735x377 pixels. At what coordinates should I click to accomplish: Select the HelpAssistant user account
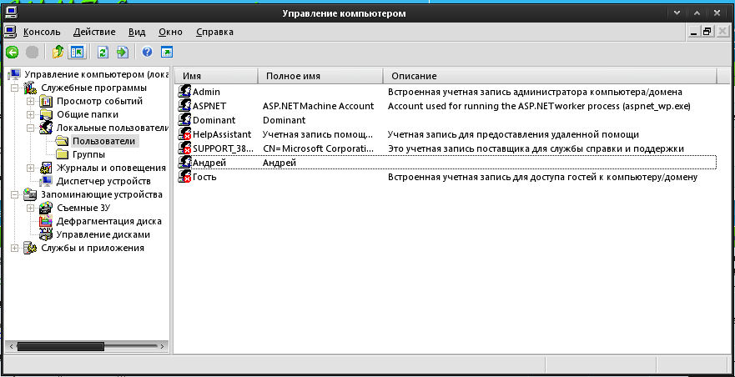(x=221, y=134)
